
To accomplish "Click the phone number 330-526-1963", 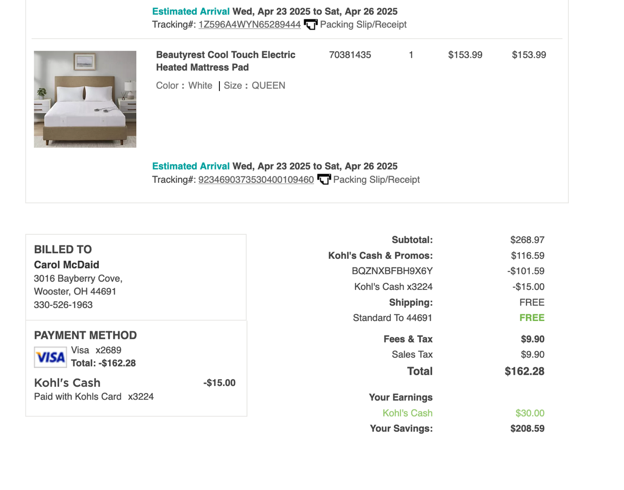I will point(63,305).
